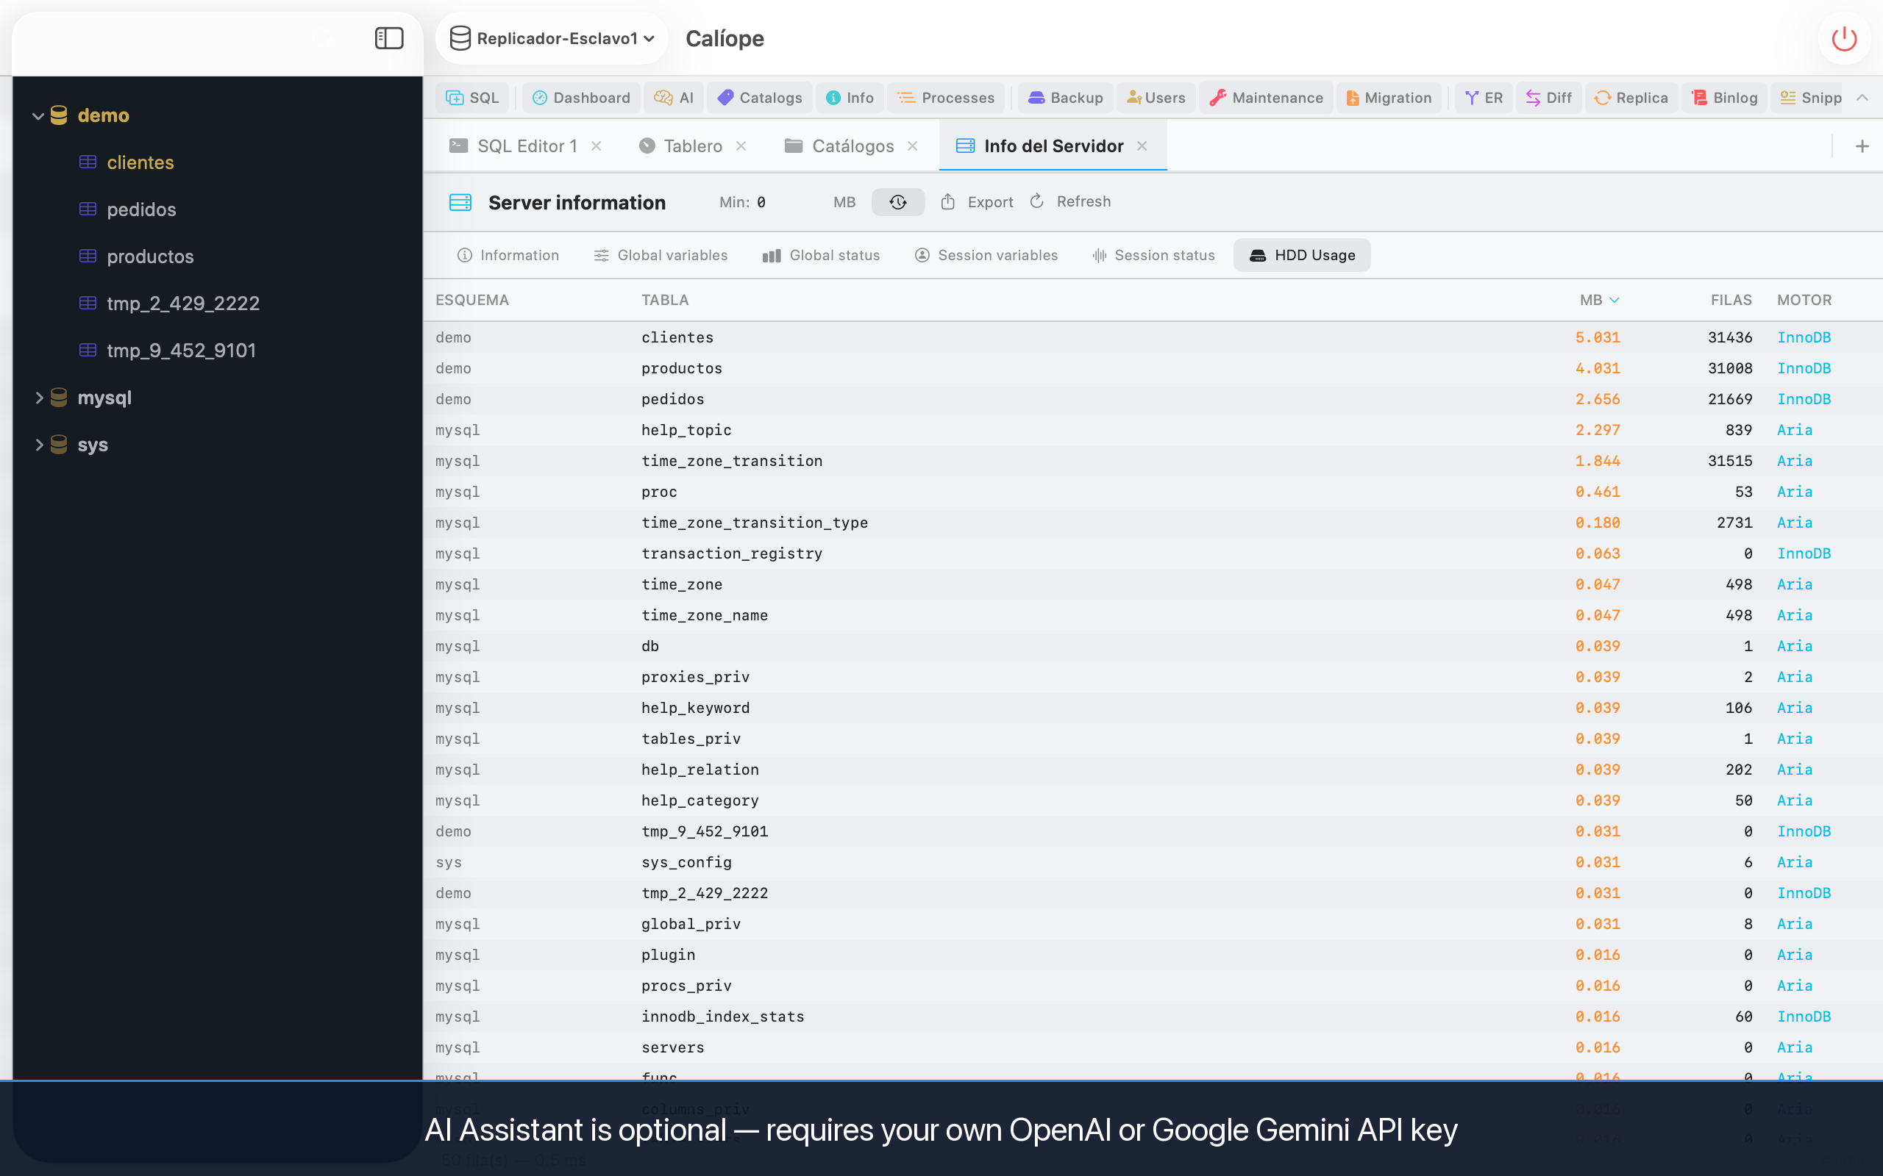Open the Replicador-Esclavo1 connection dropdown

pyautogui.click(x=552, y=38)
